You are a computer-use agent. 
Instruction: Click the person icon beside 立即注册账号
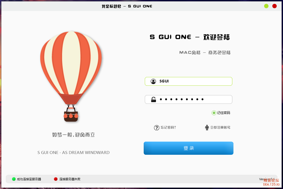pyautogui.click(x=207, y=128)
